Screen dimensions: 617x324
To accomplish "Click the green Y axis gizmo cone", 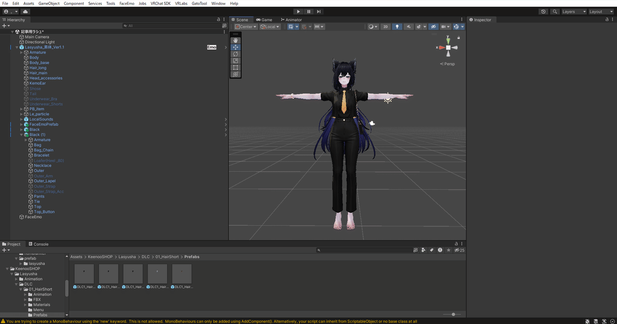I will coord(448,40).
